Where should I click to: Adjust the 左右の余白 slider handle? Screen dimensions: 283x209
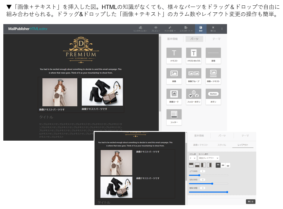212,183
